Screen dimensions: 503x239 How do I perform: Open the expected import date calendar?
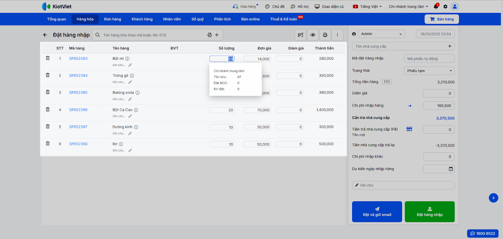[x=451, y=169]
